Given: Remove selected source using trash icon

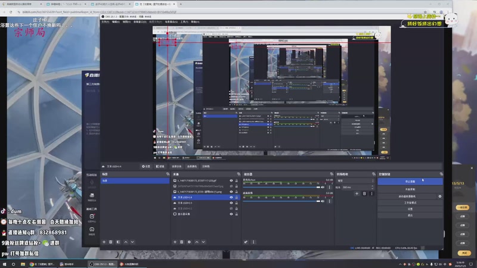Looking at the screenshot, I should (x=182, y=242).
